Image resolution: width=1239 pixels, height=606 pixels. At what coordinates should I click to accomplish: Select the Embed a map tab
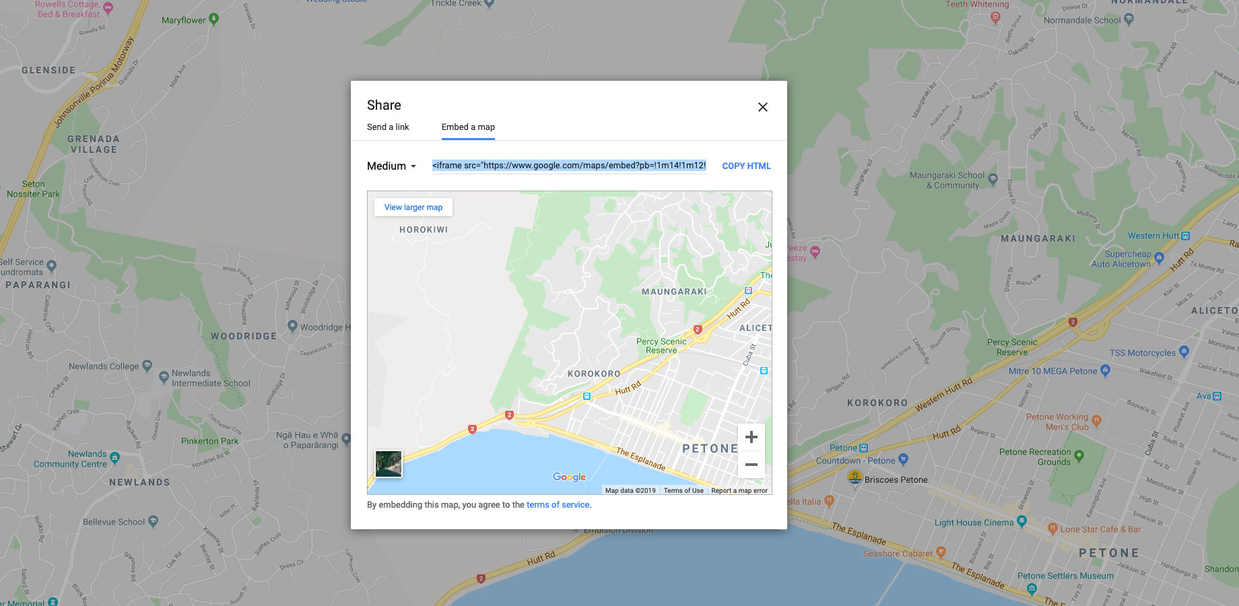pos(468,127)
